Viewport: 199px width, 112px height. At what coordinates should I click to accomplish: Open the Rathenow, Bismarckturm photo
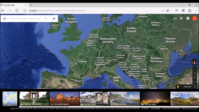34,99
